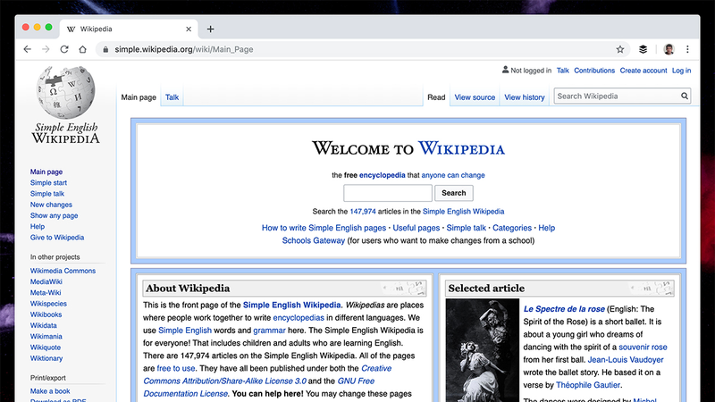Viewport: 715px width, 402px height.
Task: Open the layers extension icon
Action: (x=643, y=49)
